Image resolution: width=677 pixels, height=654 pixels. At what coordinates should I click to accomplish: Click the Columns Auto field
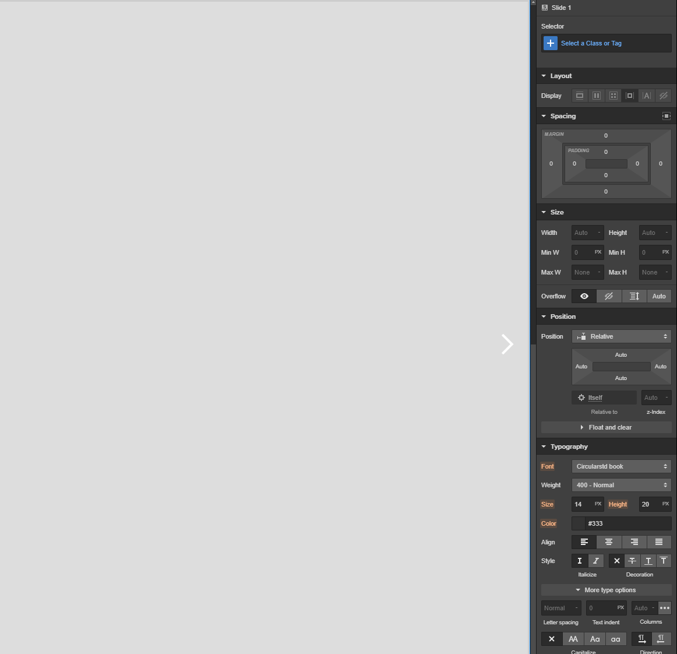pos(644,608)
